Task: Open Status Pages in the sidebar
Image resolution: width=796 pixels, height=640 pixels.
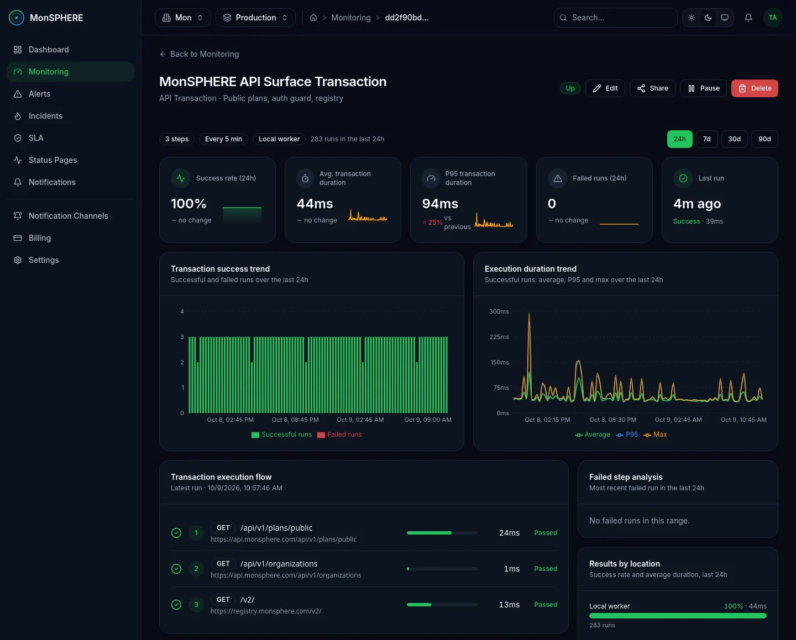Action: point(70,160)
